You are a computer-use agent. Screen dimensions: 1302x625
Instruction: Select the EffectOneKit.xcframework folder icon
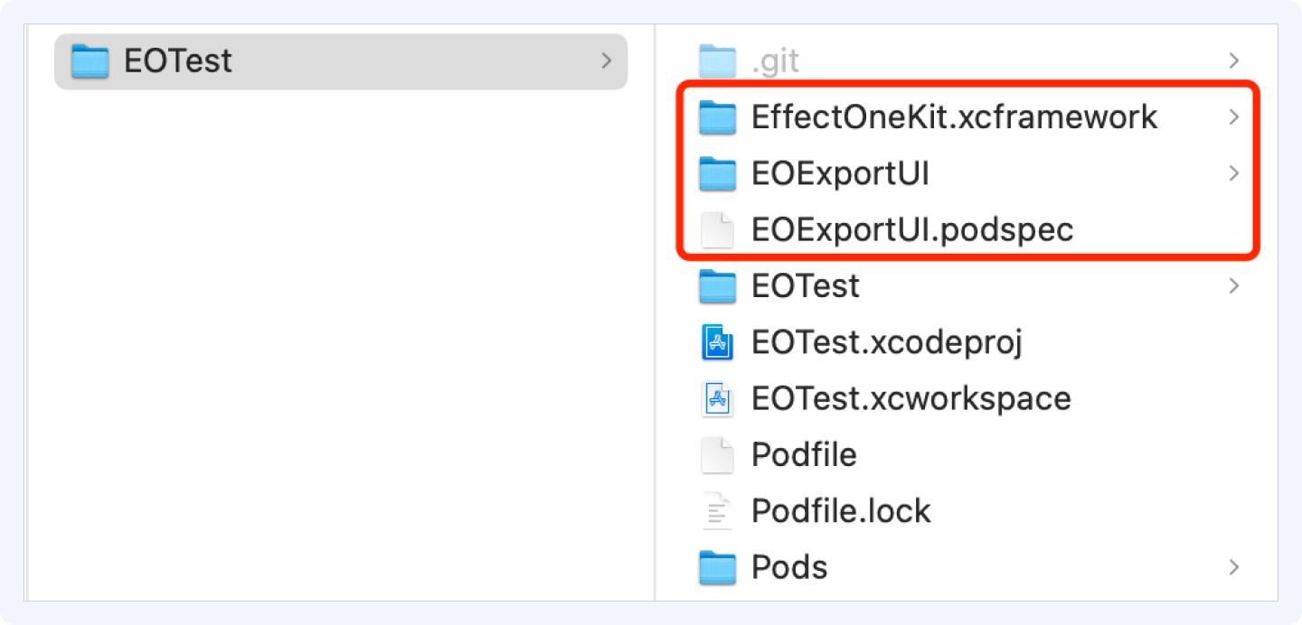(x=718, y=117)
